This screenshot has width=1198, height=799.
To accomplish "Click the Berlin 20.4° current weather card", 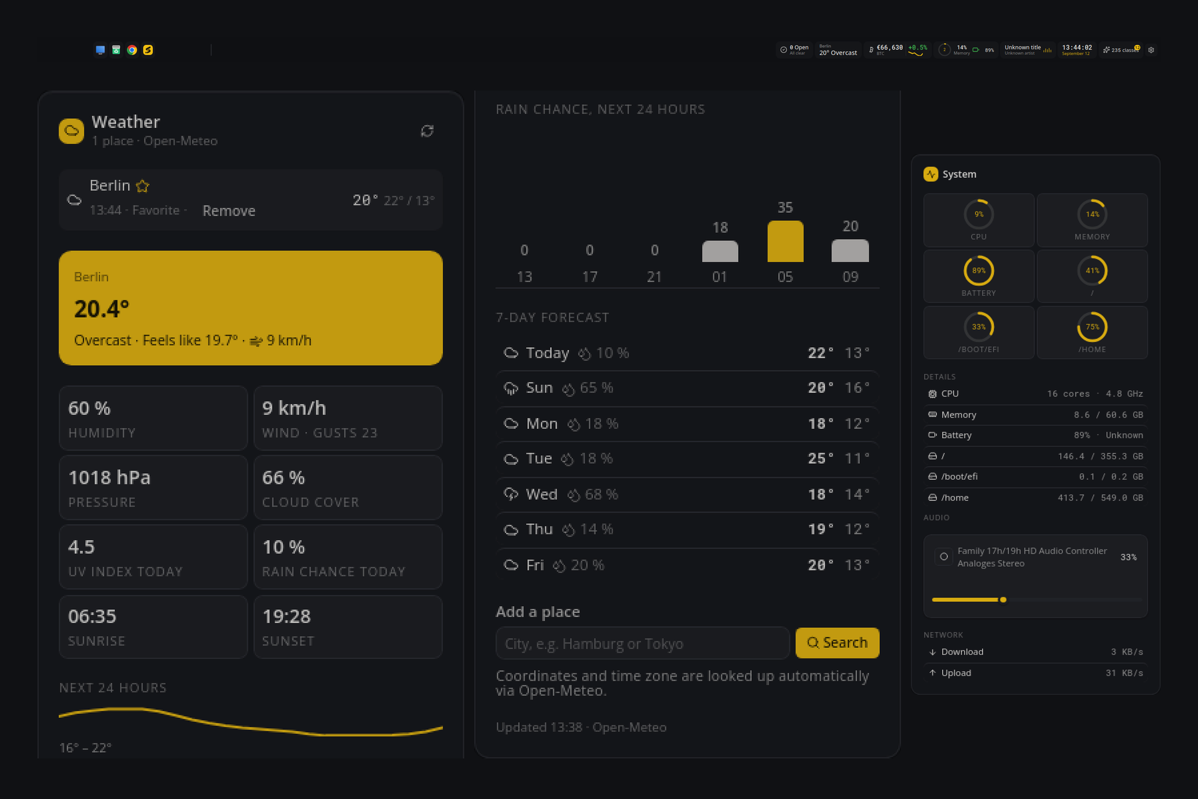I will (x=251, y=308).
